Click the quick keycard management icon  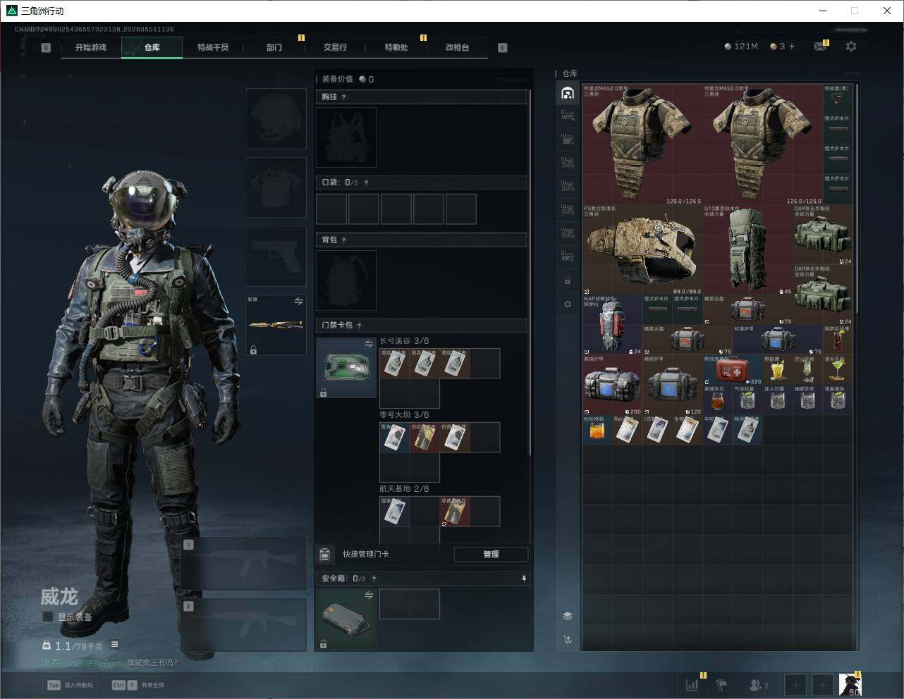pyautogui.click(x=324, y=555)
